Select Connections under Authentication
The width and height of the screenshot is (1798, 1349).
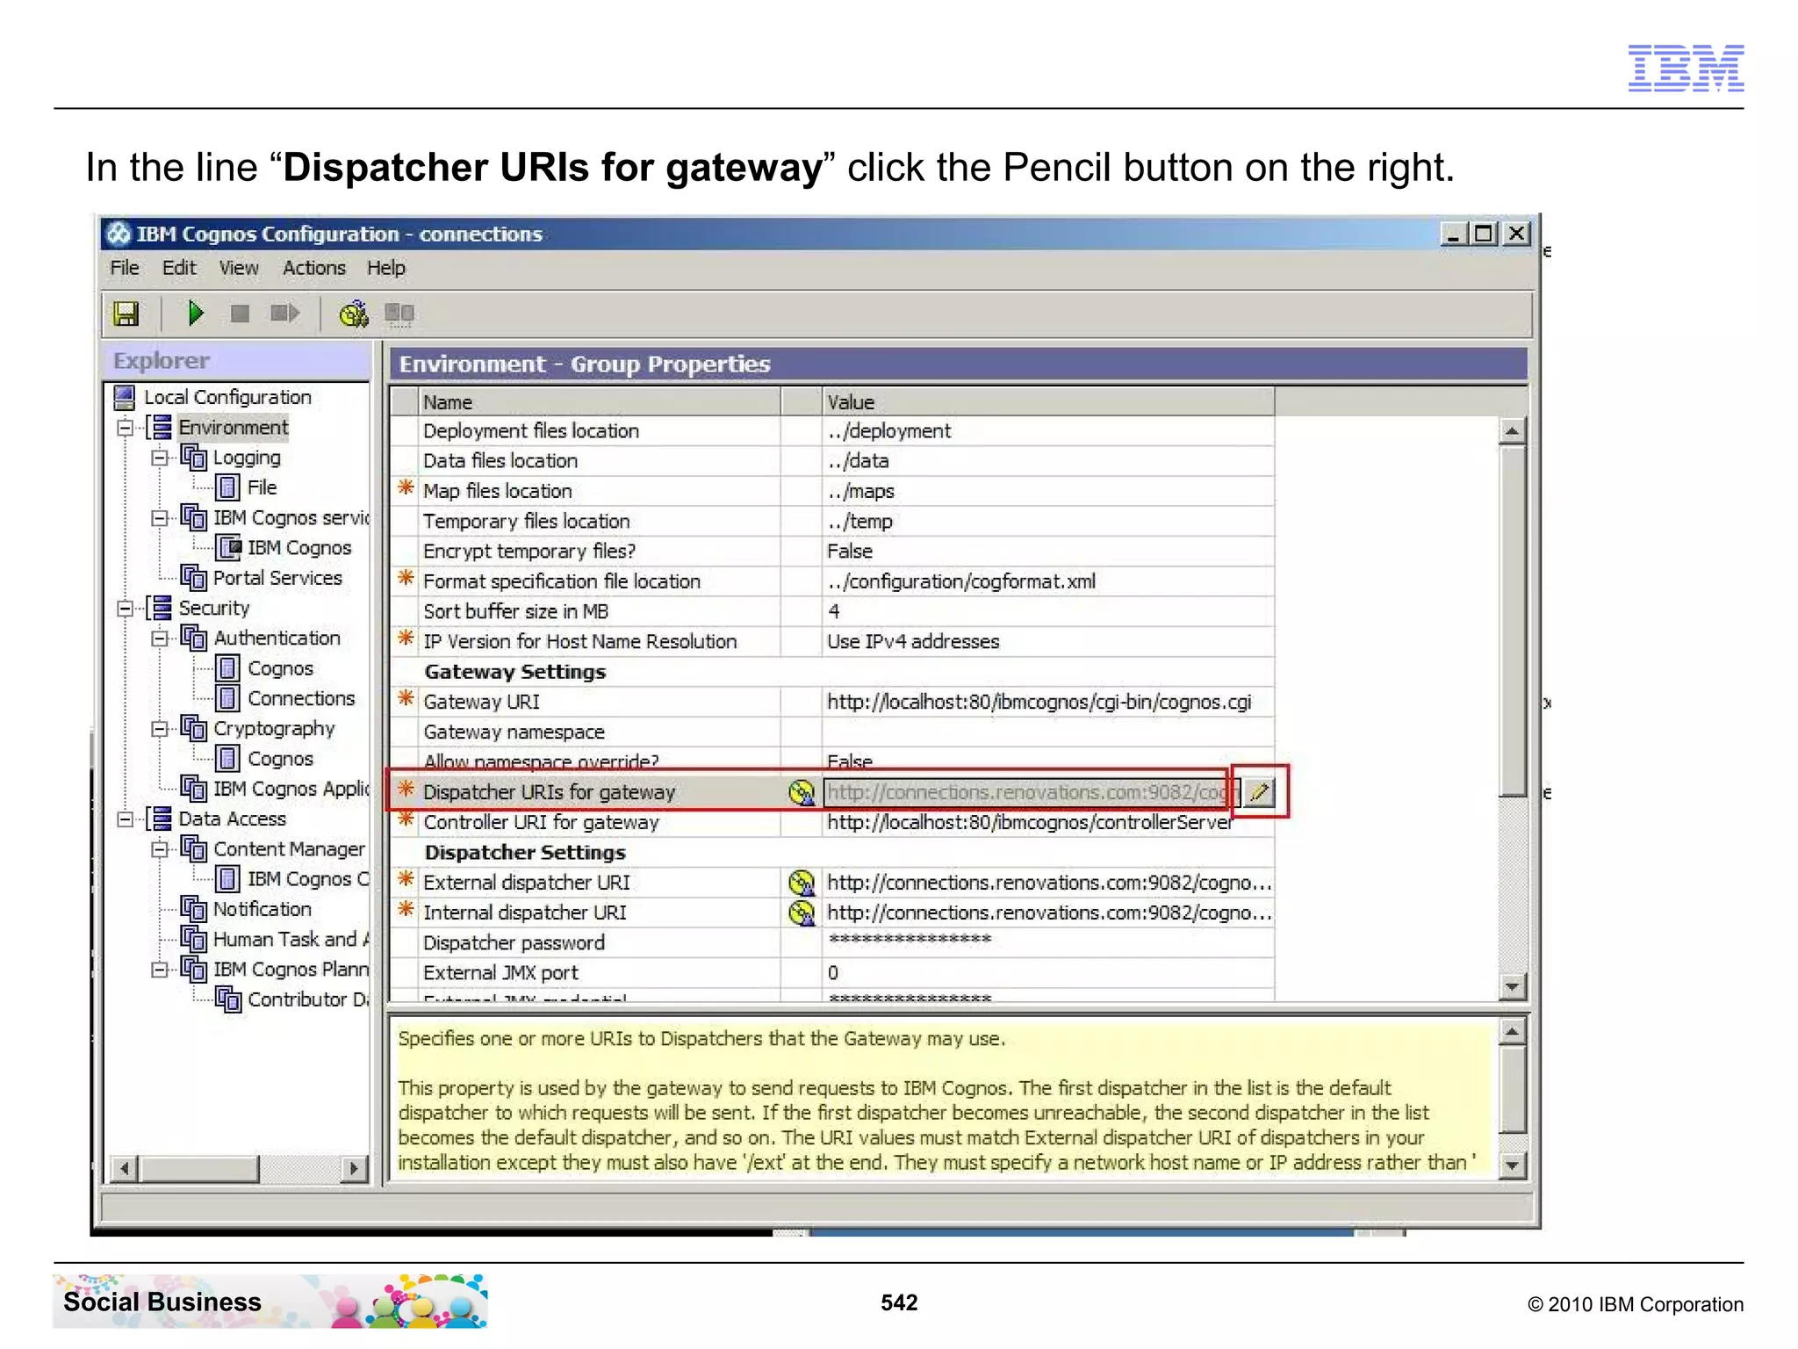click(x=301, y=698)
